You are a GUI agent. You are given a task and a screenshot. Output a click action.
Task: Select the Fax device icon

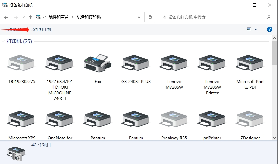point(98,63)
